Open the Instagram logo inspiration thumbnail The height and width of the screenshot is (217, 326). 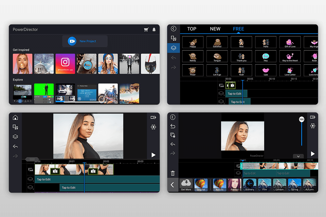(x=65, y=63)
